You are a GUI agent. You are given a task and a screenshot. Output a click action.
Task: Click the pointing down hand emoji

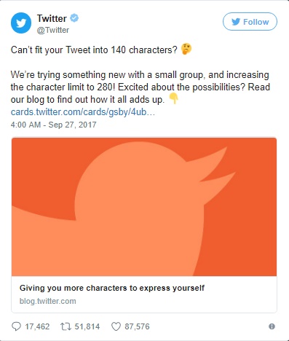(x=173, y=99)
